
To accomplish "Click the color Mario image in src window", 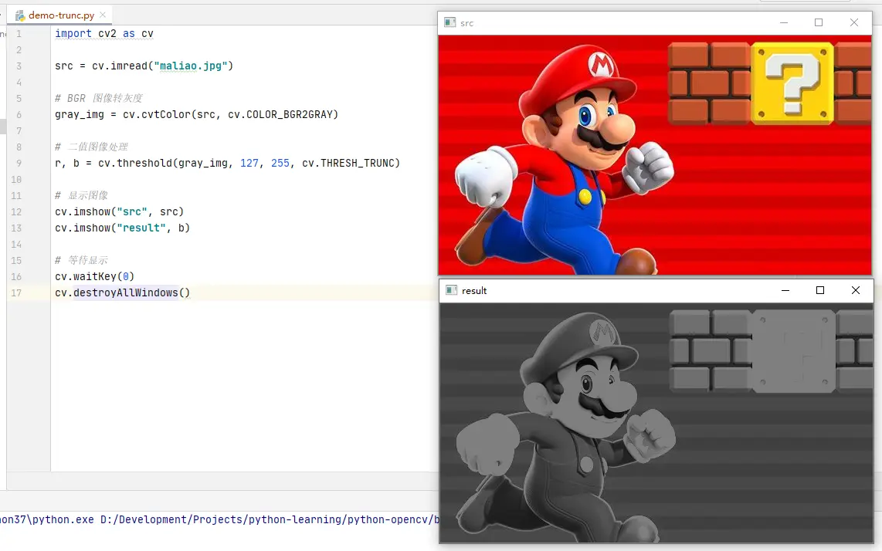I will (x=655, y=154).
